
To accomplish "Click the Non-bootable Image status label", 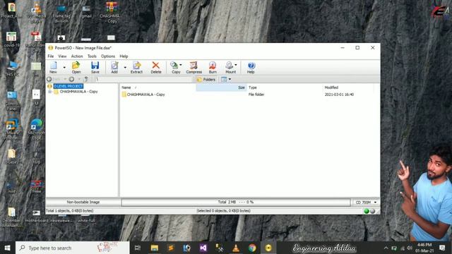I will [83, 202].
